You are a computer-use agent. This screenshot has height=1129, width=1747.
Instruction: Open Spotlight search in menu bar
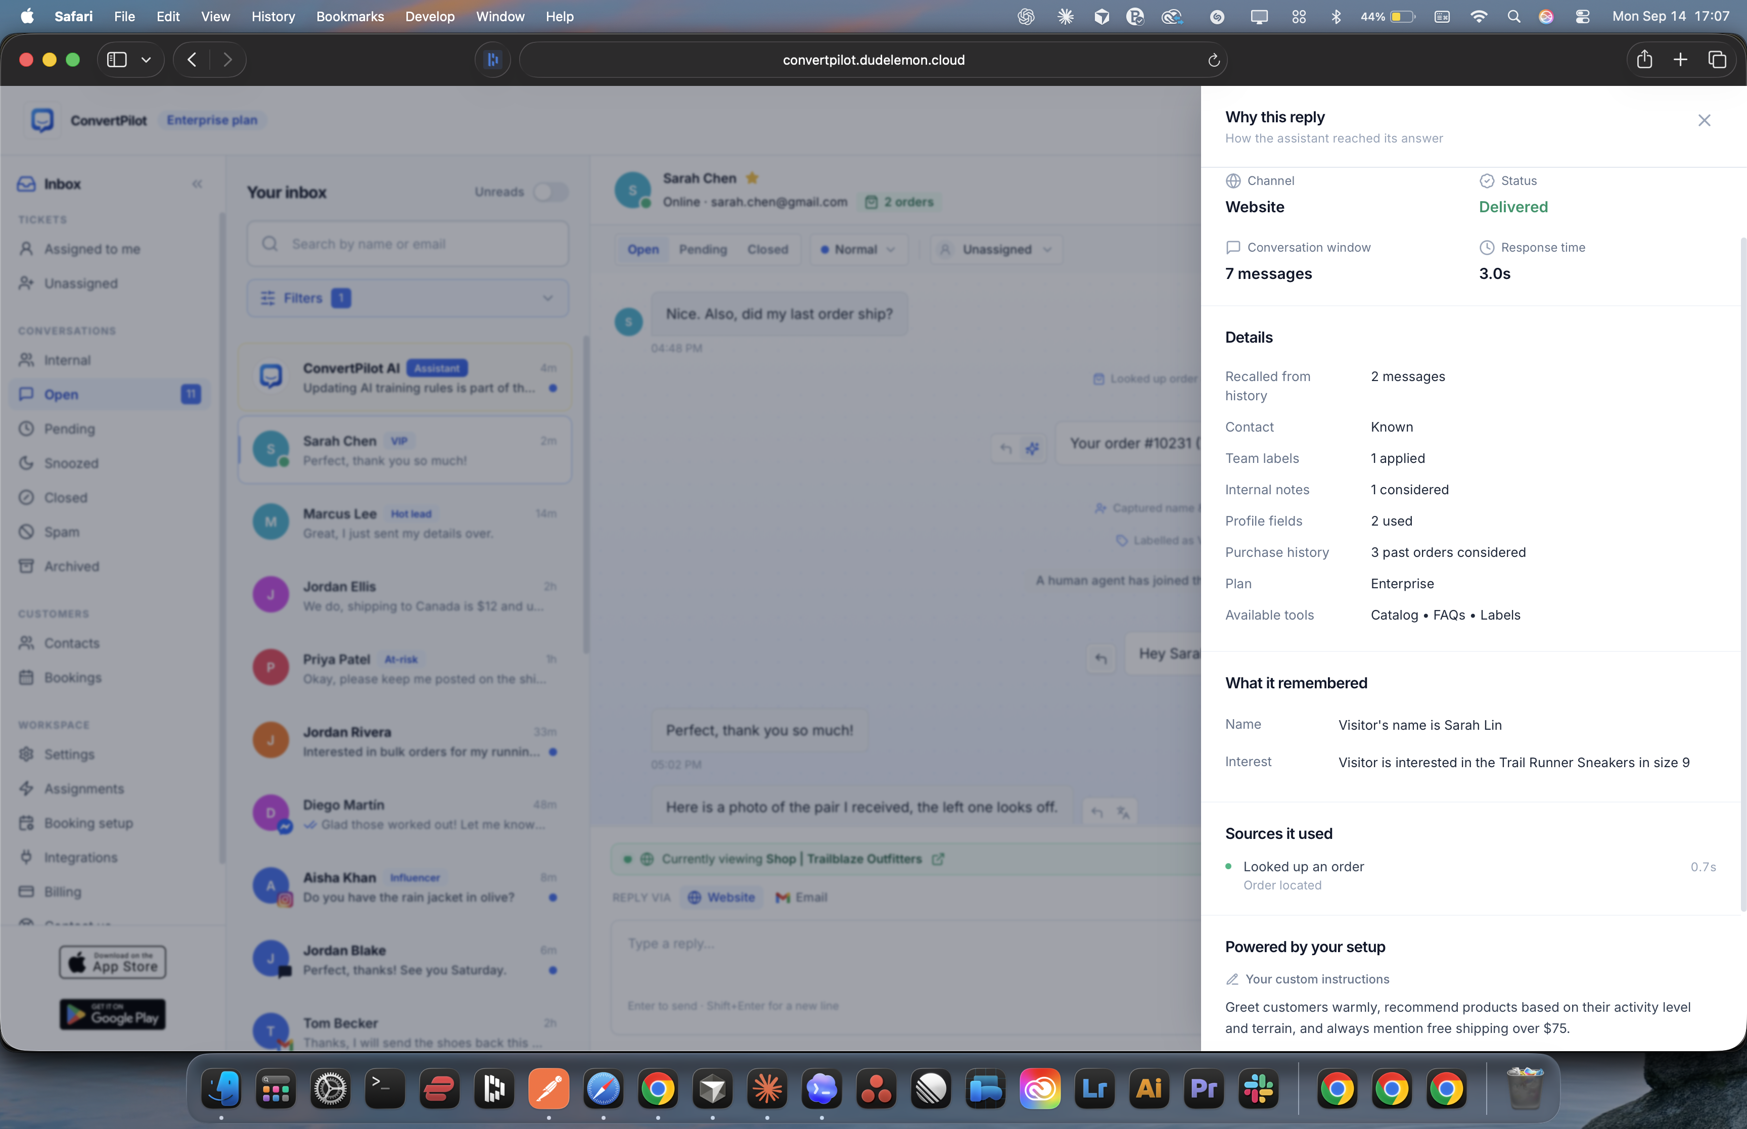[1514, 16]
